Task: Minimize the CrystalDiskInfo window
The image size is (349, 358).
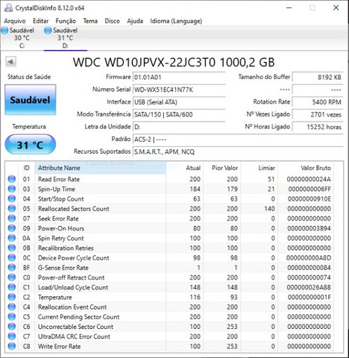Action: [289, 8]
